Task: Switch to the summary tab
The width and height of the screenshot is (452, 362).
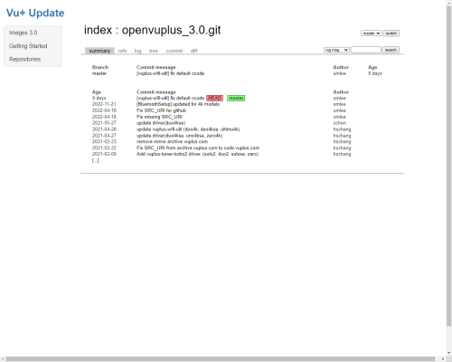Action: pos(99,51)
